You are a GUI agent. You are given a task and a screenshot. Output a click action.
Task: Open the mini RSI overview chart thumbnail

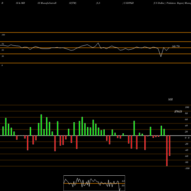tap(94, 183)
